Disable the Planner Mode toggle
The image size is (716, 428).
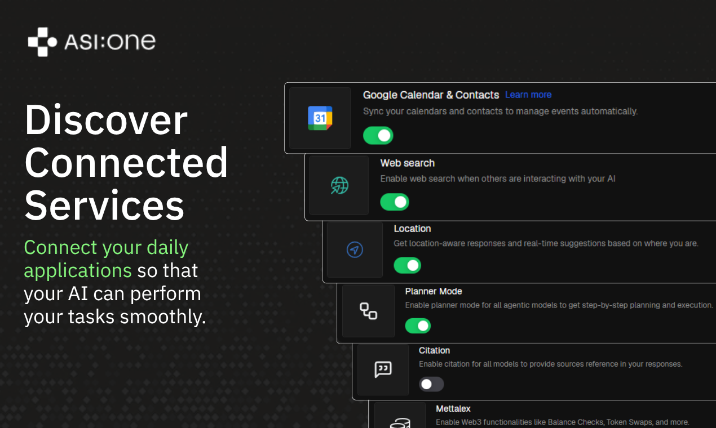click(x=418, y=326)
